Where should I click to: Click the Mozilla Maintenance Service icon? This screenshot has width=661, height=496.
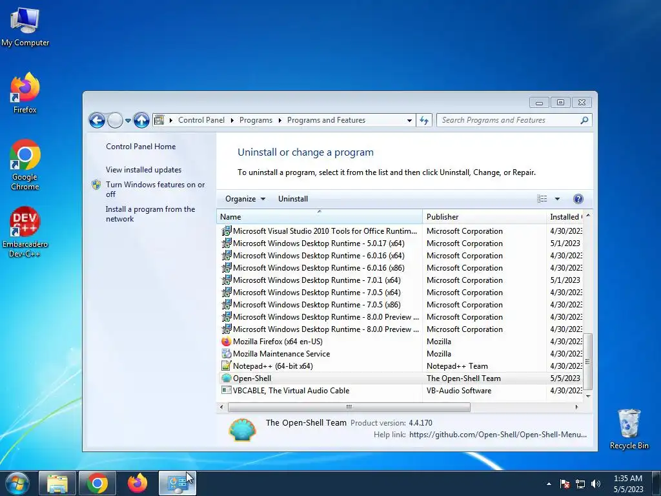coord(227,354)
